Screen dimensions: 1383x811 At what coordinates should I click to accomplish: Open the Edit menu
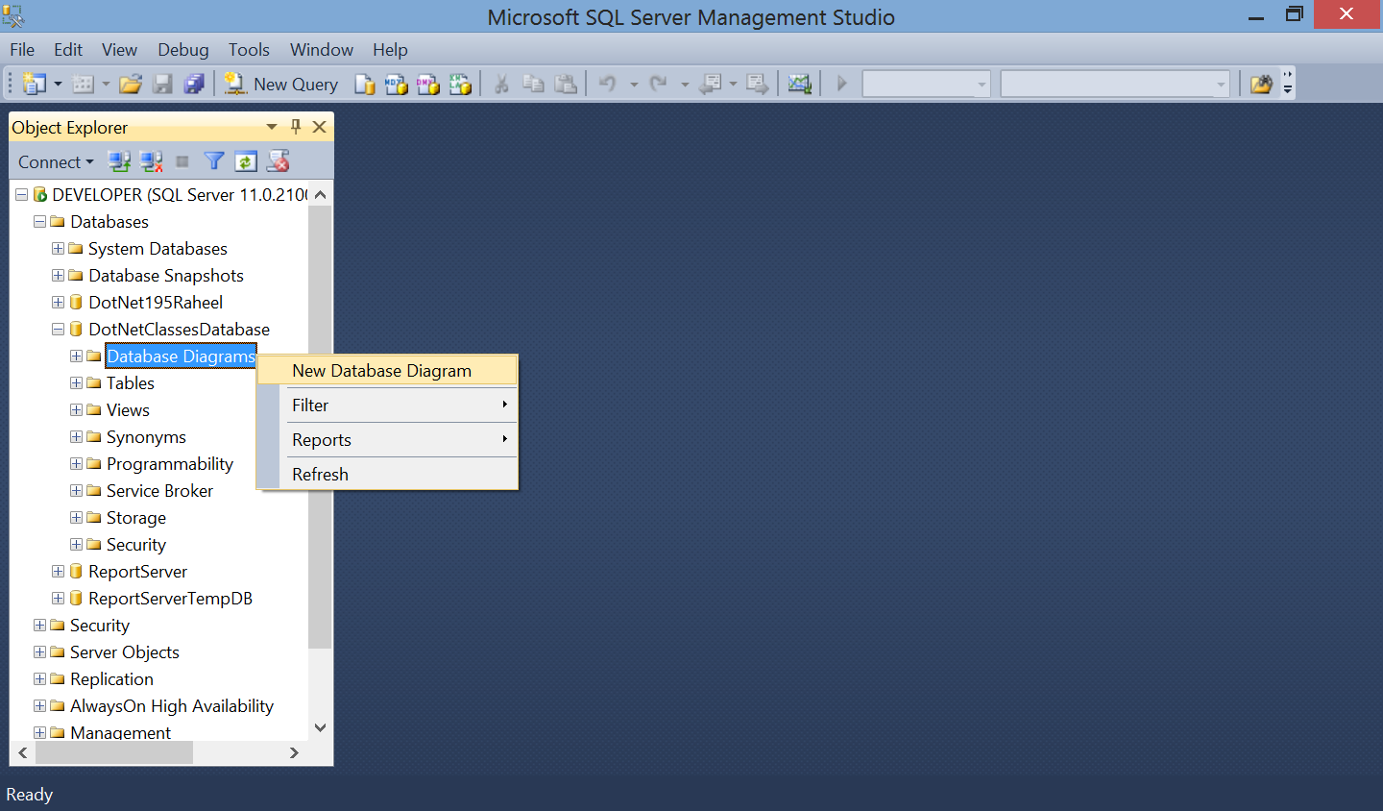68,50
